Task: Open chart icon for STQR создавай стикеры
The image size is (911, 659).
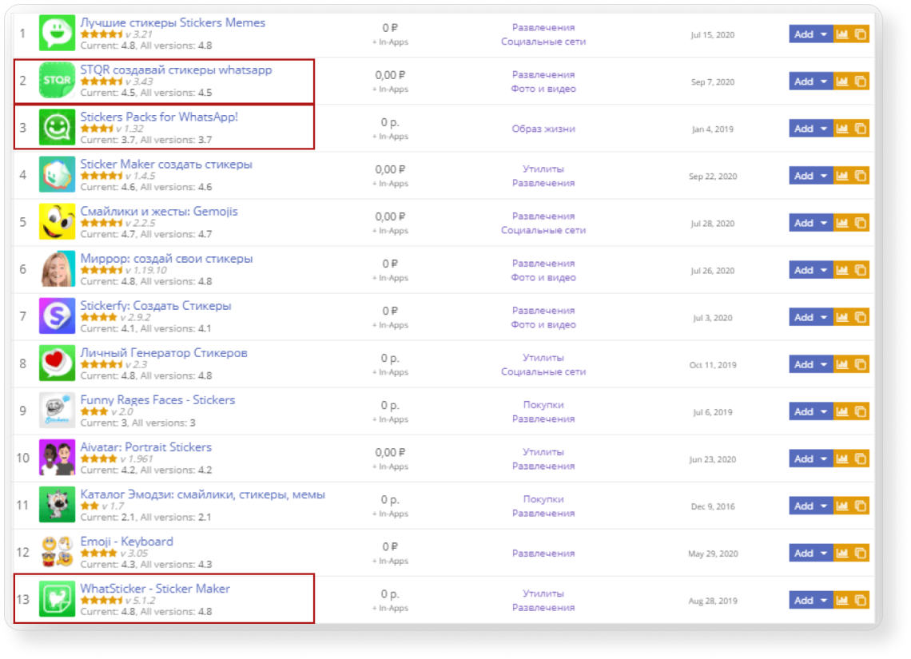Action: coord(841,81)
